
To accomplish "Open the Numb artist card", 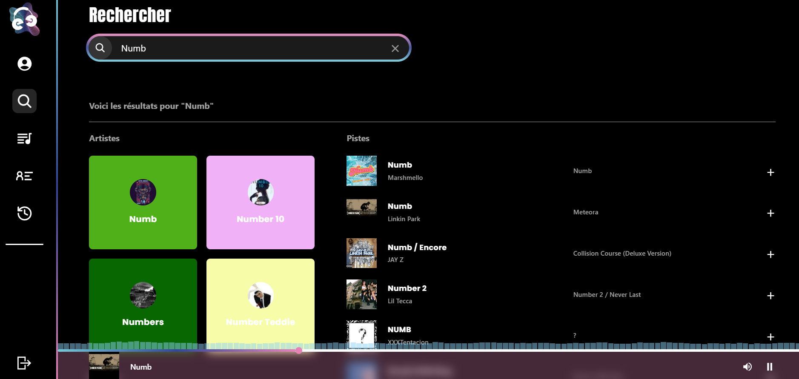I will click(x=143, y=202).
